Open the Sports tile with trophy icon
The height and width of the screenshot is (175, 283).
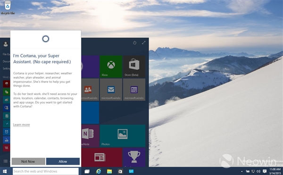pyautogui.click(x=134, y=157)
